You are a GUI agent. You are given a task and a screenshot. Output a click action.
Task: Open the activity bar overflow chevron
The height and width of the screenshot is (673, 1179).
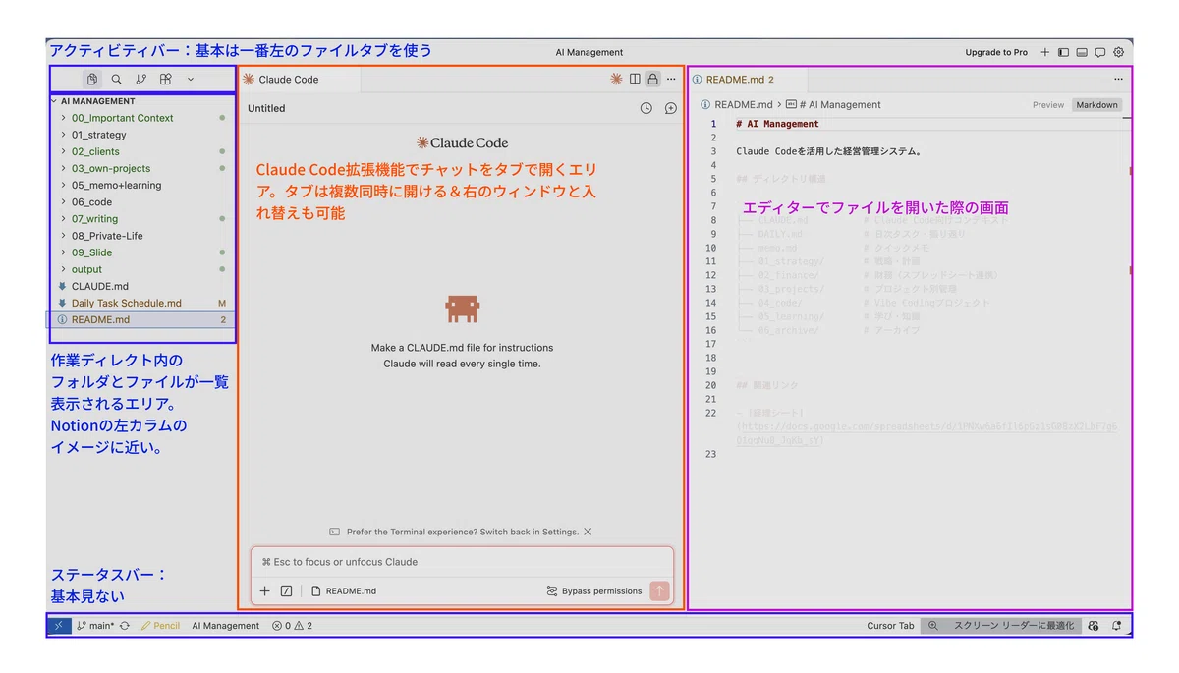point(191,80)
